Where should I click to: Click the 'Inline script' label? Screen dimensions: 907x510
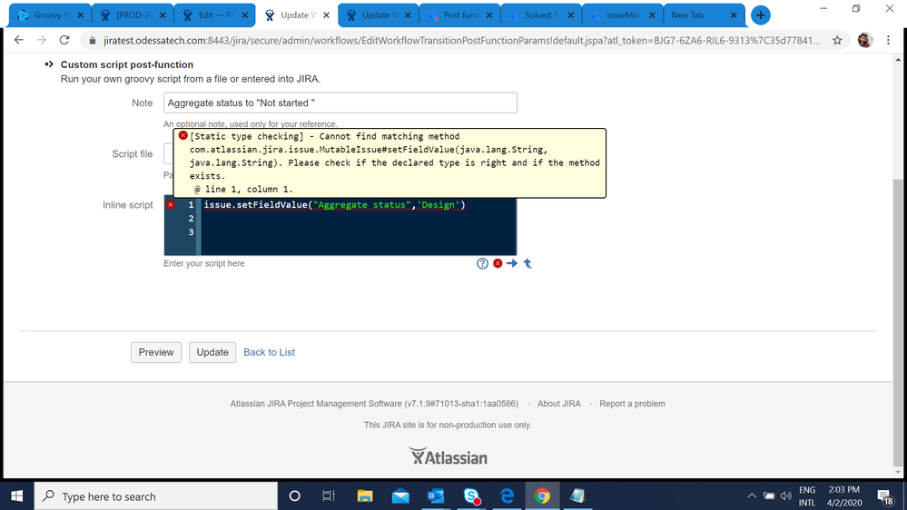click(x=128, y=205)
